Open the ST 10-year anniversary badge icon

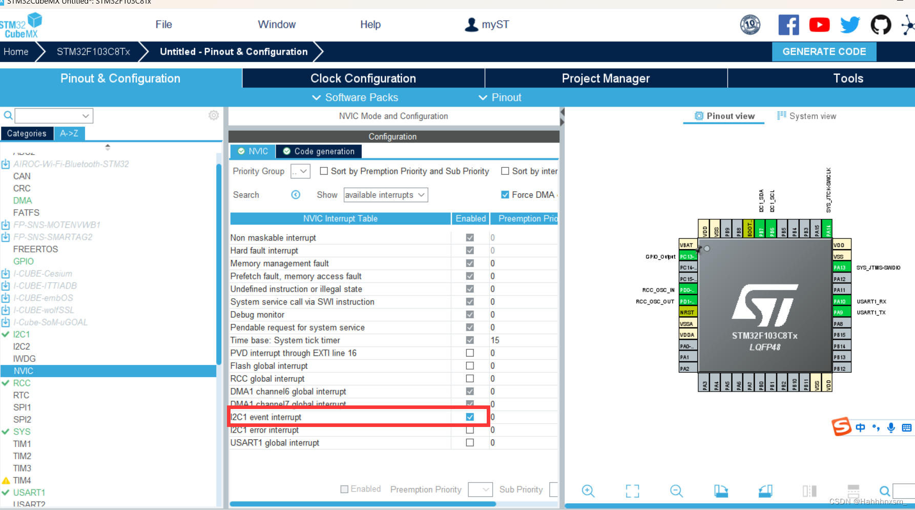[x=750, y=25]
